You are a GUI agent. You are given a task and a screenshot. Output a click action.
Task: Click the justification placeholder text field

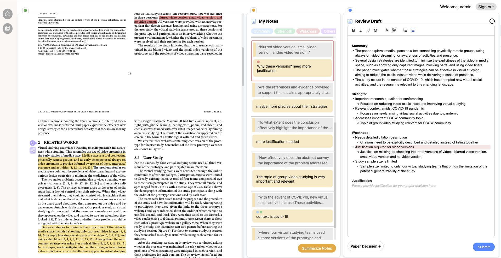(x=394, y=186)
